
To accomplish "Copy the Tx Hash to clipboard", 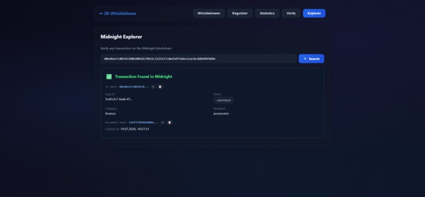I will coord(160,86).
